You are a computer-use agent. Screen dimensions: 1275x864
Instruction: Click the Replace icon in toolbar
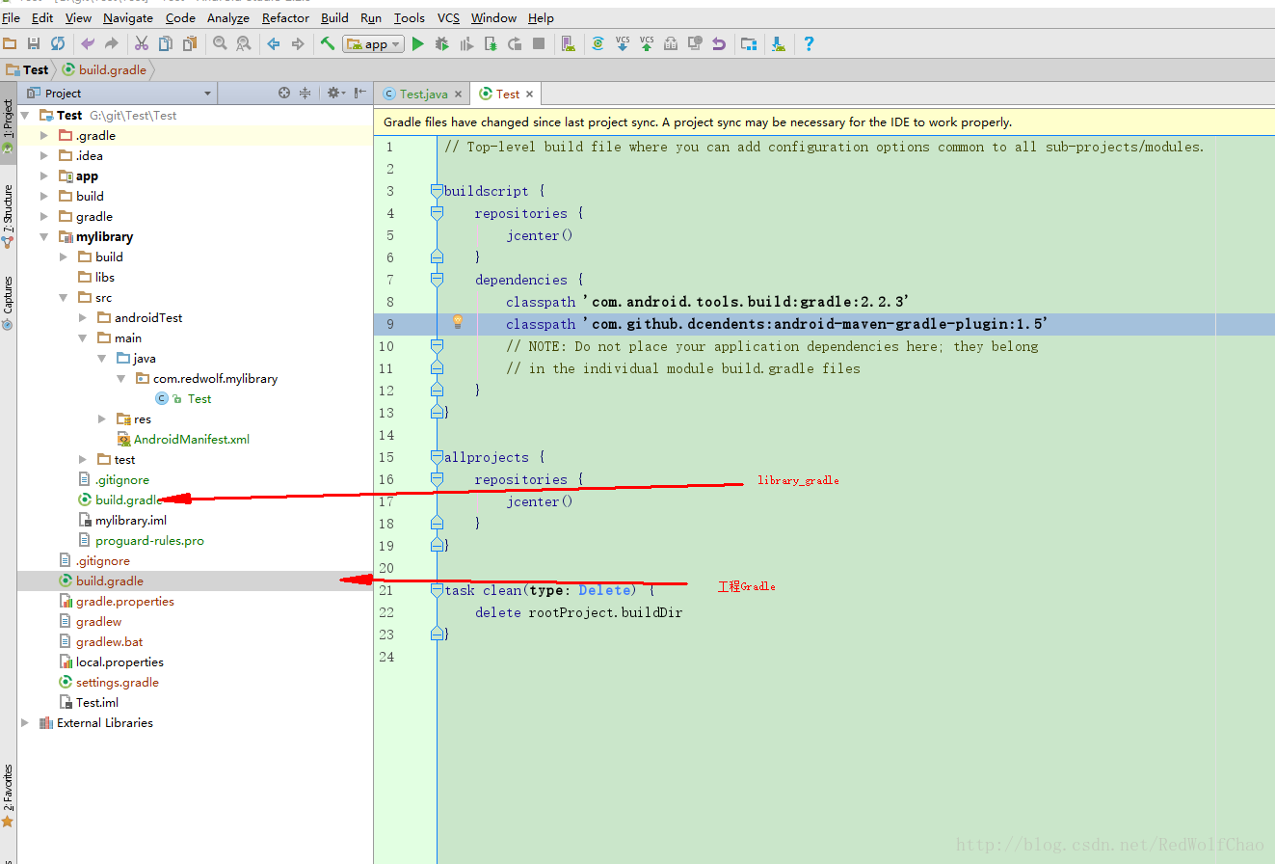[244, 43]
